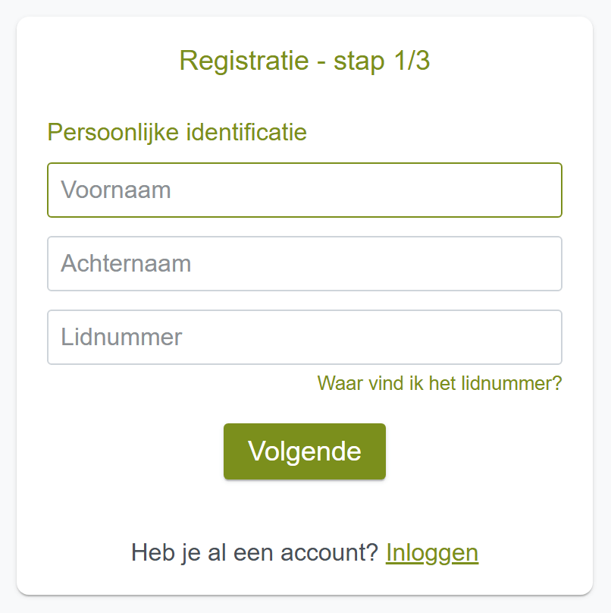This screenshot has width=611, height=613.
Task: Click the underlined Inloggen text
Action: 432,553
